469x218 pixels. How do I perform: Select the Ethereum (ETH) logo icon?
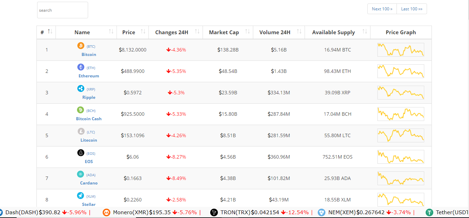click(81, 67)
